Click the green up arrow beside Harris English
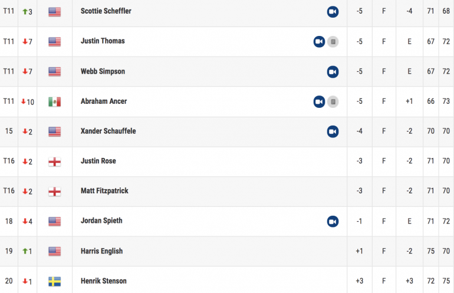The width and height of the screenshot is (454, 293). (x=25, y=251)
